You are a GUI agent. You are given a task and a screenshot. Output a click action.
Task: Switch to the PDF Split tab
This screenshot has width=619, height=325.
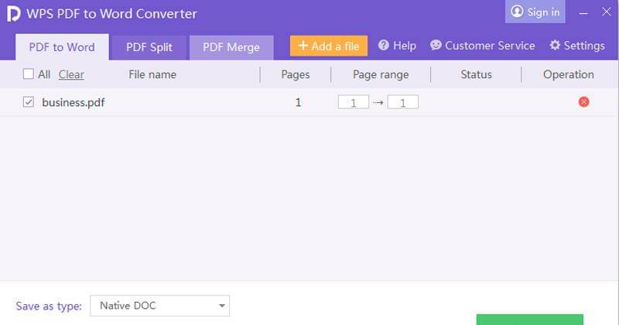tap(149, 47)
